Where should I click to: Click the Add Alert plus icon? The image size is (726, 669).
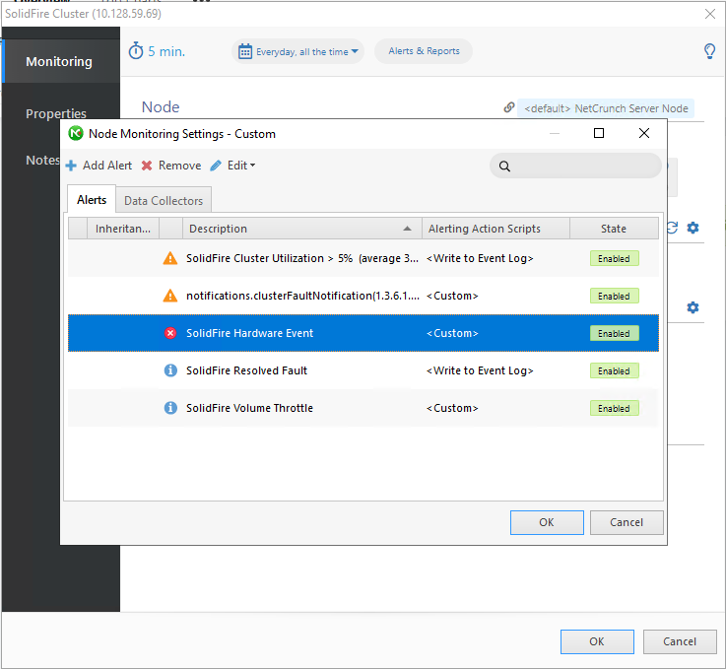coord(71,166)
